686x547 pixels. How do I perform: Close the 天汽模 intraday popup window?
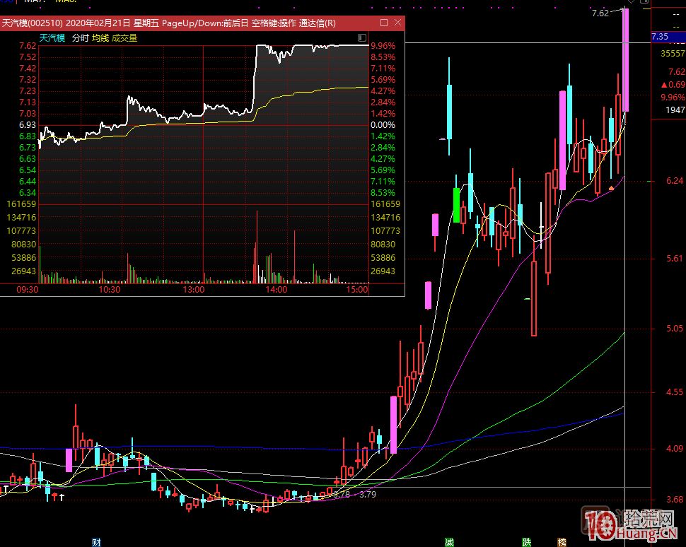point(397,23)
